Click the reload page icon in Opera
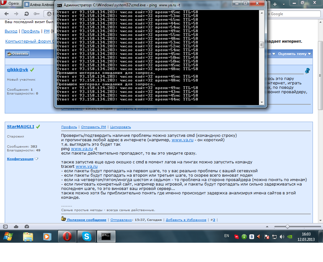323x262 pixels. coord(27,14)
